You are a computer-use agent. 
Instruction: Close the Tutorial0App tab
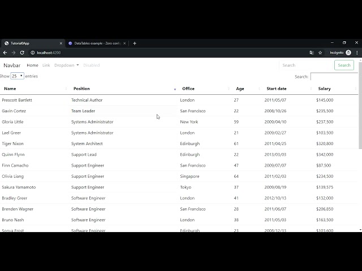click(x=61, y=43)
